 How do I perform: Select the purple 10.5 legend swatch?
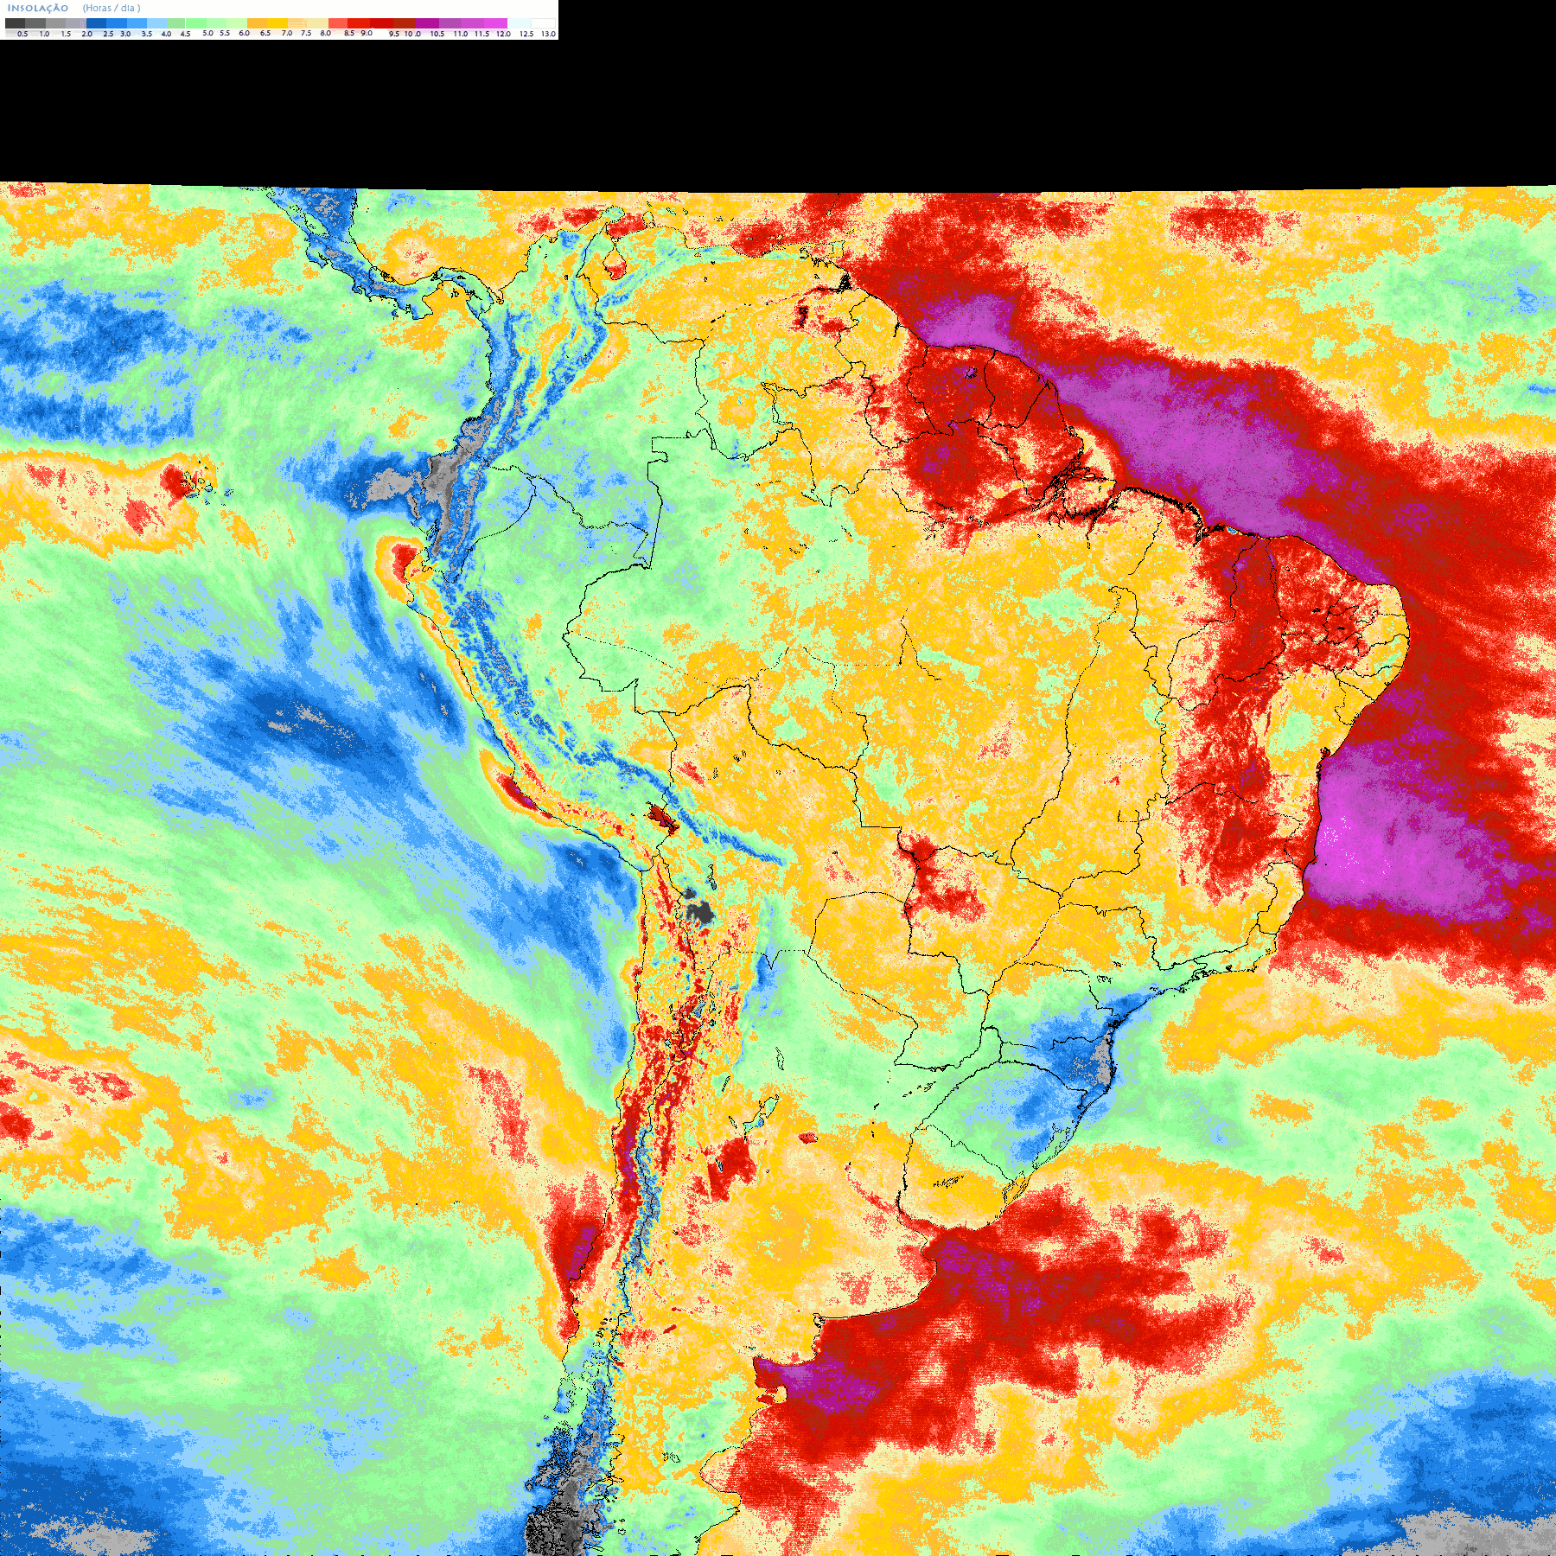[x=427, y=23]
